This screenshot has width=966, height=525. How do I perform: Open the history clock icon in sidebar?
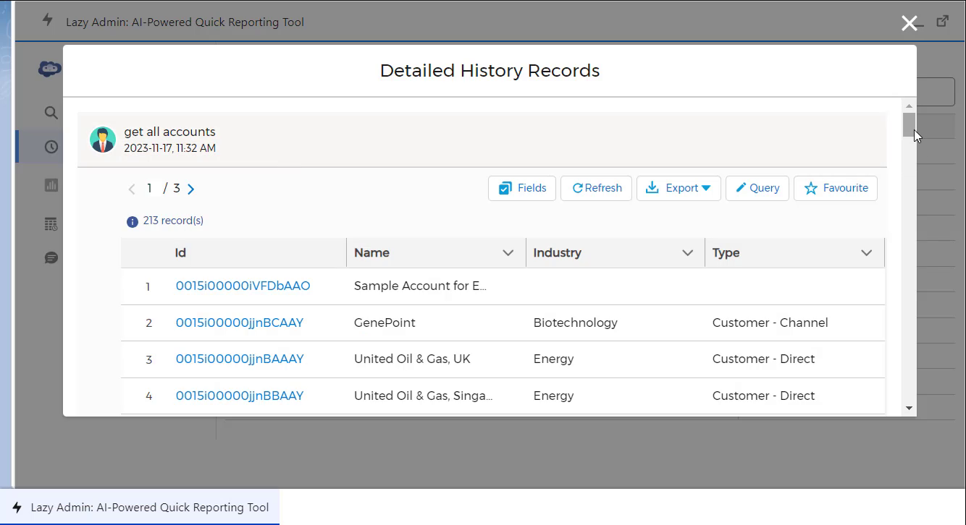click(51, 147)
